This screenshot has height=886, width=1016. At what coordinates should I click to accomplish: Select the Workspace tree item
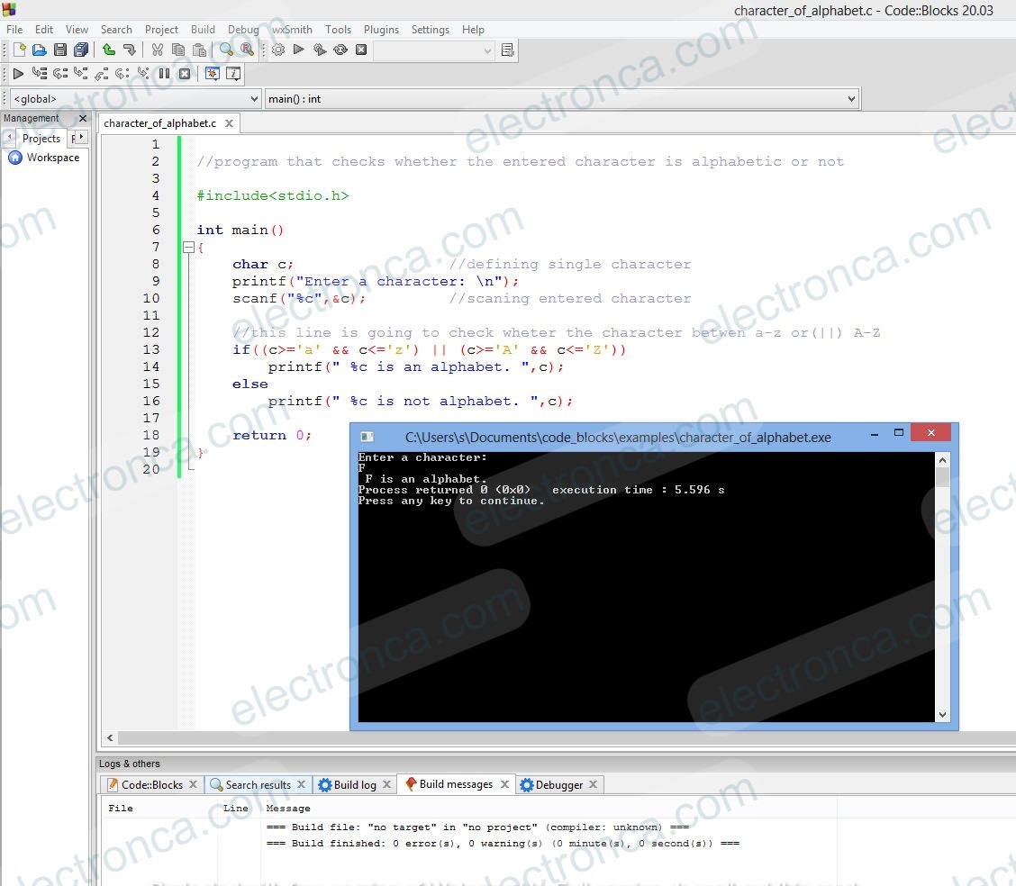pos(52,158)
